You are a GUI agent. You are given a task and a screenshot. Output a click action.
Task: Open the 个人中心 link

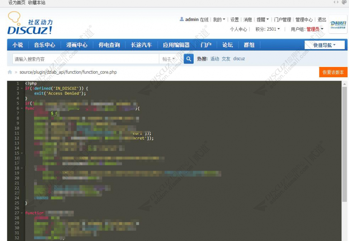[239, 29]
